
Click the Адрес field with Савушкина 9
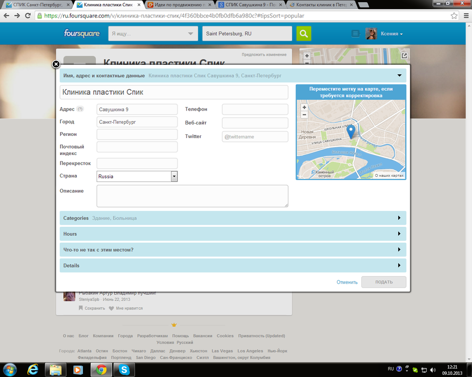(137, 109)
